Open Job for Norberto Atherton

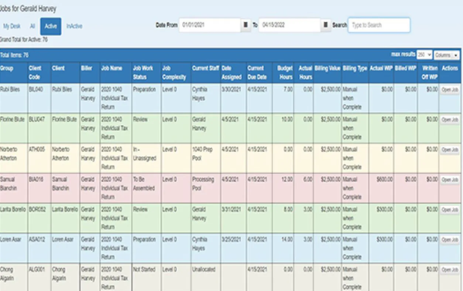point(450,150)
